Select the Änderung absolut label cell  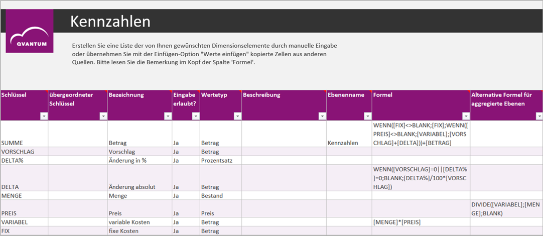click(x=140, y=187)
